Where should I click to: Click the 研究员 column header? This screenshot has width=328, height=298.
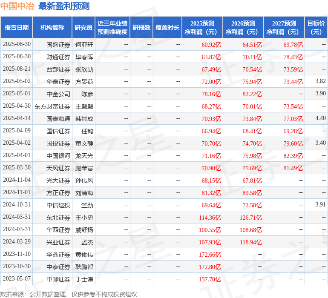click(x=83, y=28)
